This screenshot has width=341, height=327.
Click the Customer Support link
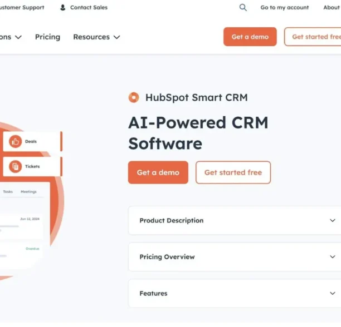pos(22,8)
